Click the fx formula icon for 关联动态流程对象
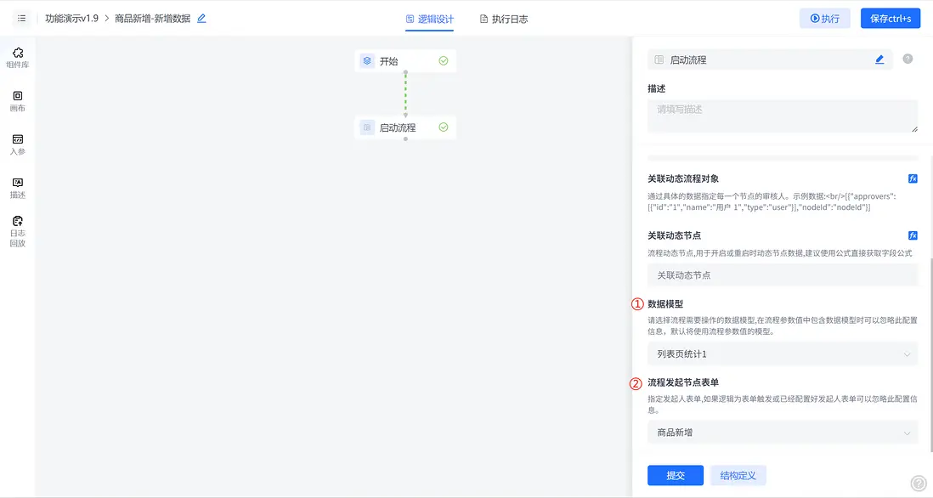Image resolution: width=933 pixels, height=498 pixels. coord(913,178)
